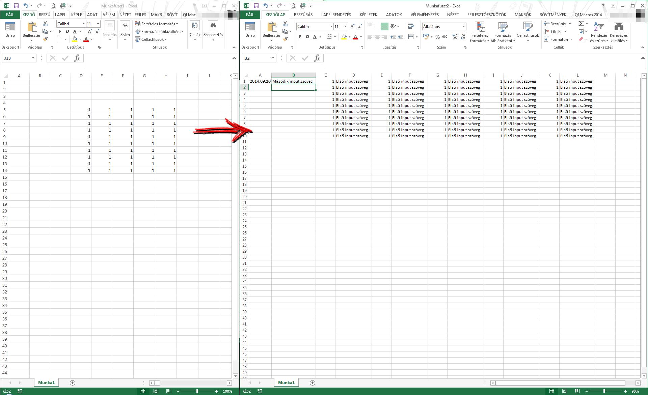648x395 pixels.
Task: Add new sheet in Munkafüzet1 window
Action: pyautogui.click(x=73, y=383)
